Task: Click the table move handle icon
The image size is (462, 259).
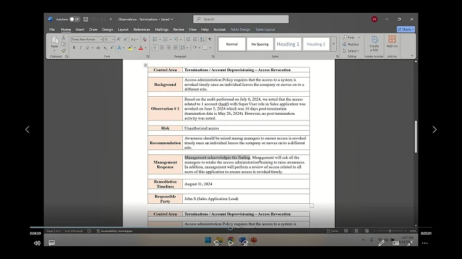Action: click(146, 65)
